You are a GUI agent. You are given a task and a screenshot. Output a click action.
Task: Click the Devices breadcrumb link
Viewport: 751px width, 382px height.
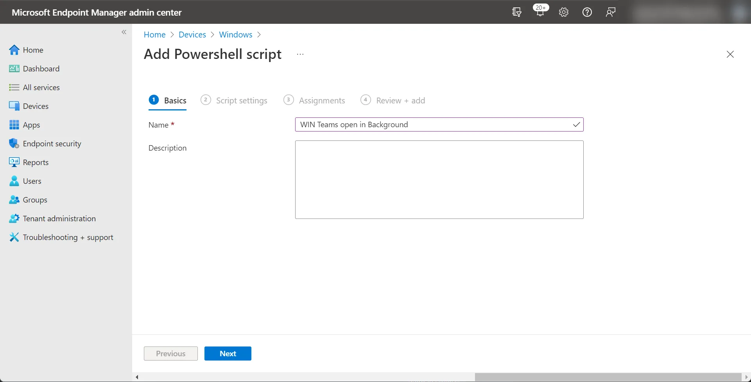(x=192, y=35)
